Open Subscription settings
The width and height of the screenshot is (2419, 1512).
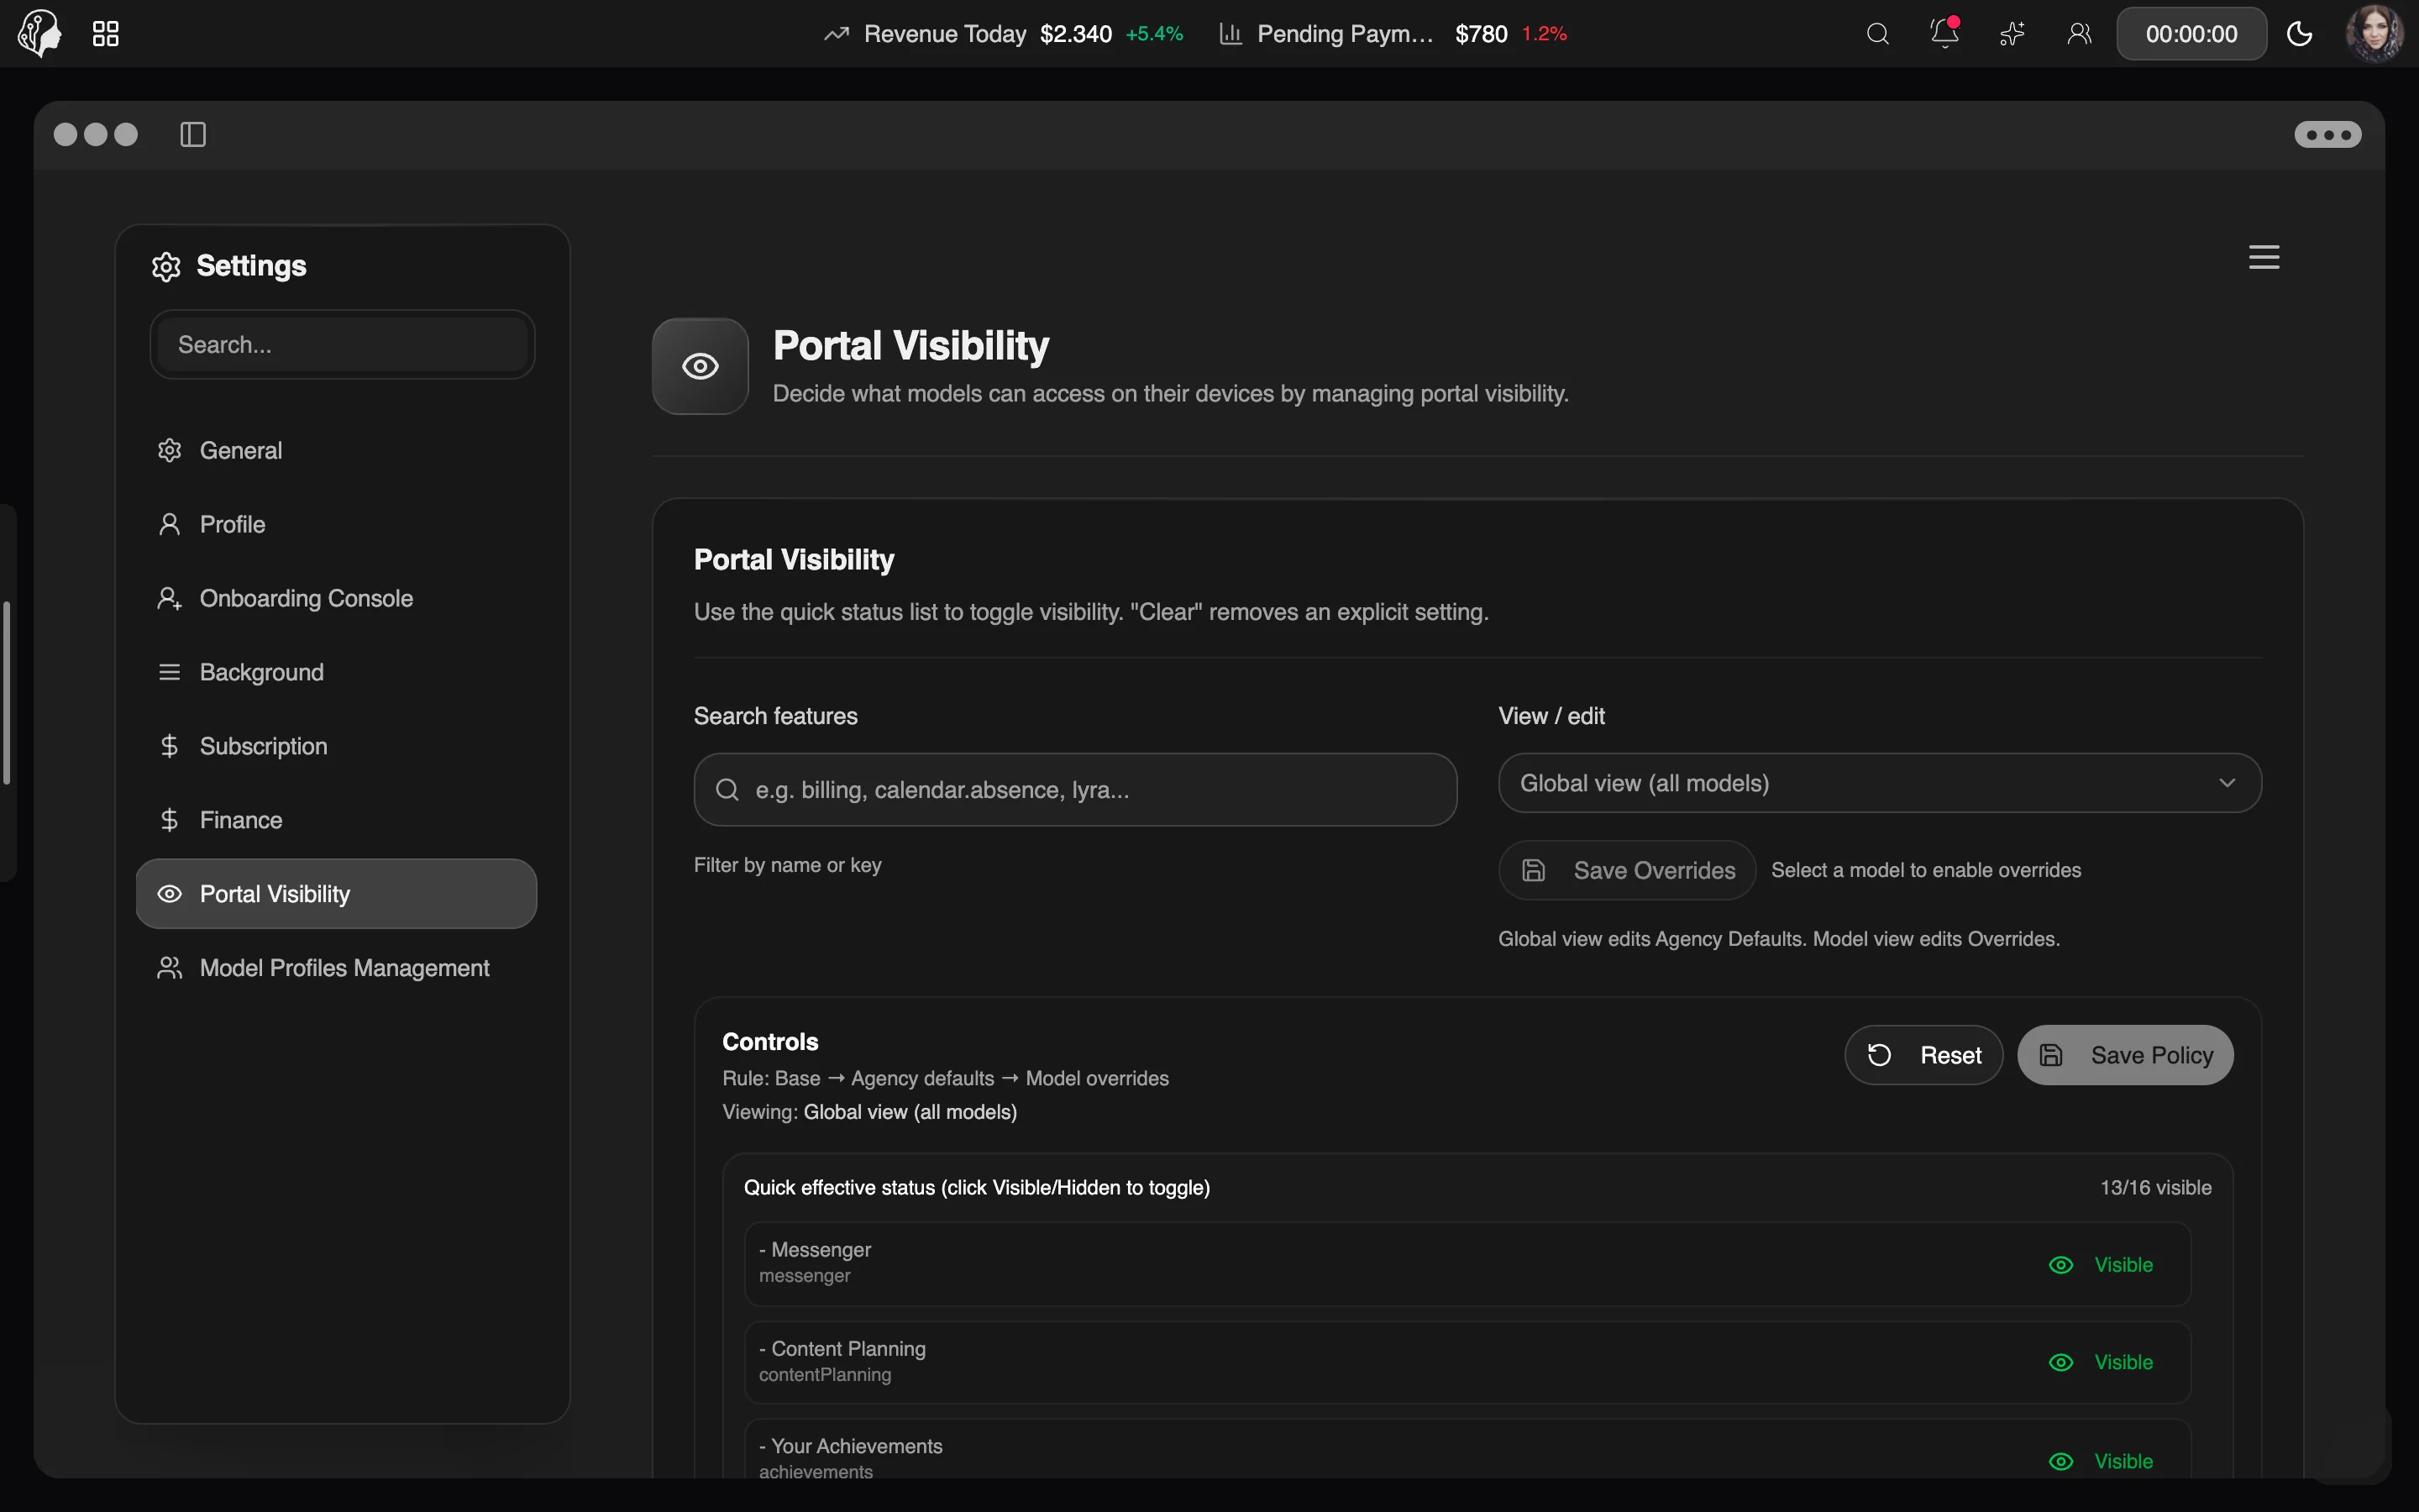tap(336, 746)
